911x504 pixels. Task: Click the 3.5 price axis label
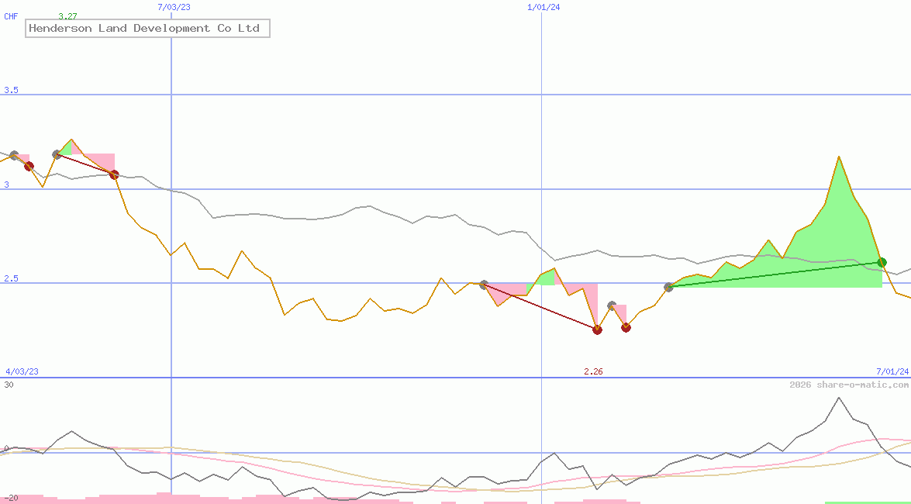[x=11, y=90]
